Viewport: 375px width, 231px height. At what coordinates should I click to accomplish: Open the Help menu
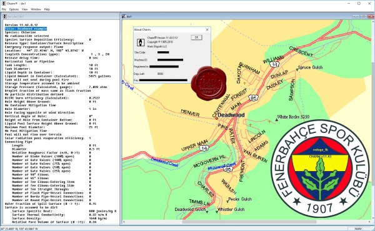[47, 9]
